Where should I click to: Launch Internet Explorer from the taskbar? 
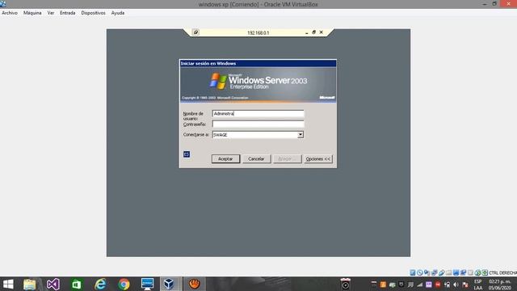100,284
